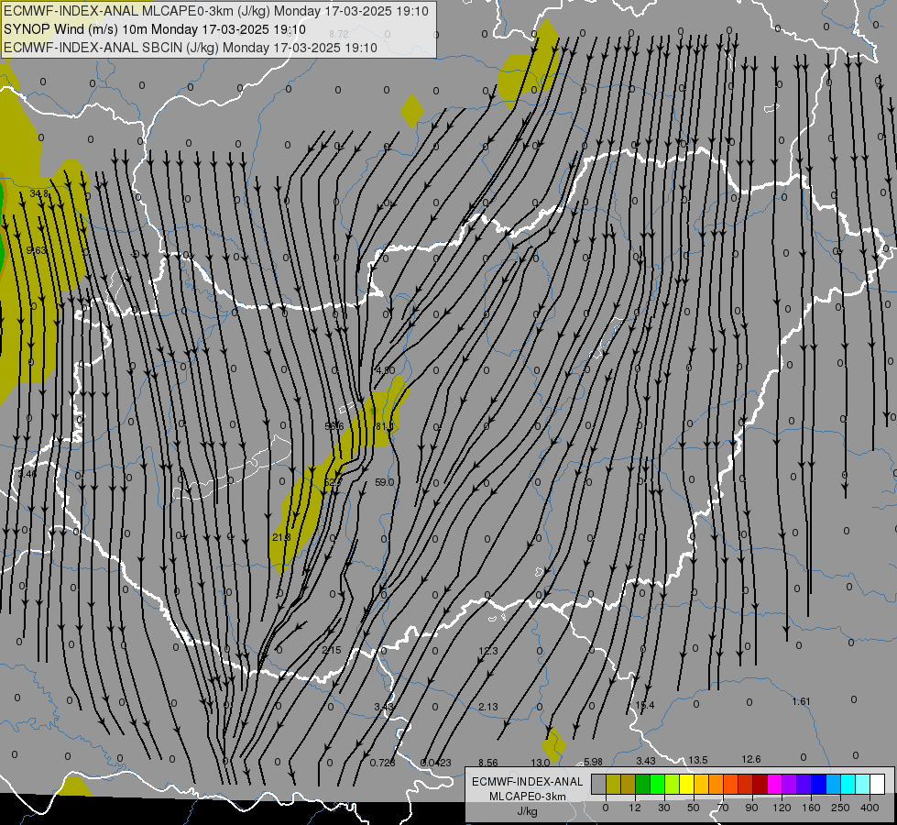This screenshot has width=897, height=825.
Task: Click the 12.3 value on the map
Action: pos(488,651)
